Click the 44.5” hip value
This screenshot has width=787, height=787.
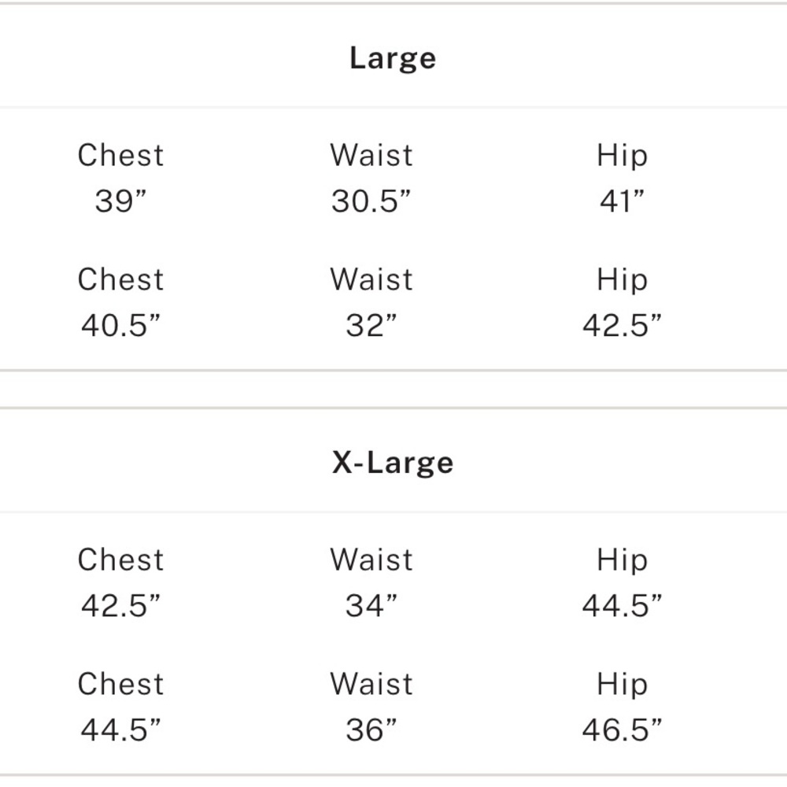(x=622, y=606)
